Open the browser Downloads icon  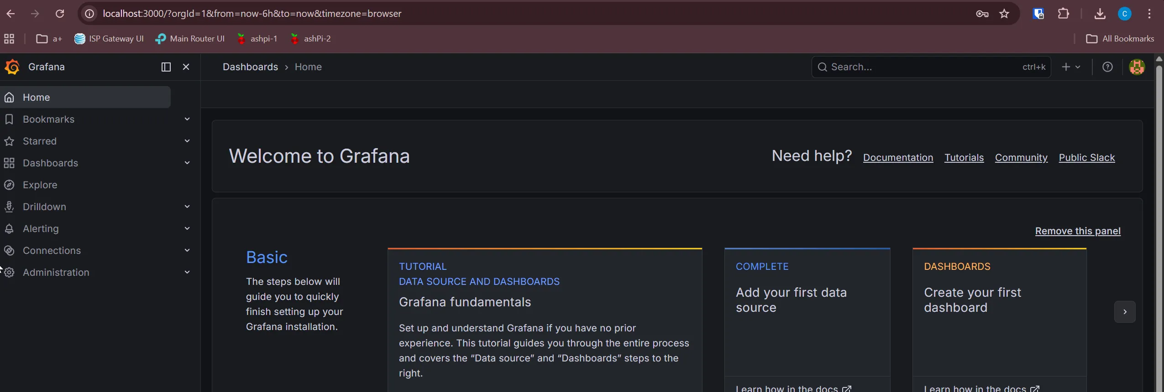pyautogui.click(x=1100, y=14)
